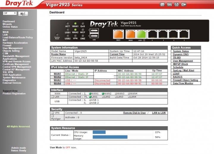
Task: Click the upper USB port 1 on the router image
Action: pyautogui.click(x=94, y=30)
